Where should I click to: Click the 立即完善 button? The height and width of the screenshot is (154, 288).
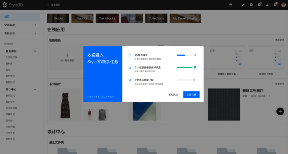191,95
